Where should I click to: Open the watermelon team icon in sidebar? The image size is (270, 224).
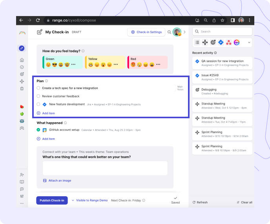[x=22, y=107]
